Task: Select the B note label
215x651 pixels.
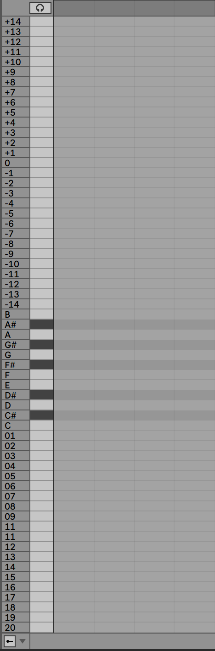Action: 8,314
